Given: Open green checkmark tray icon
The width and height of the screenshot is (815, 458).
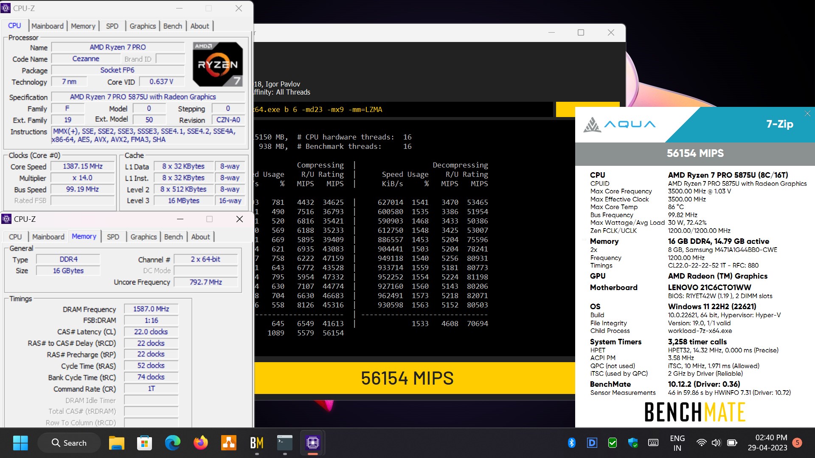Looking at the screenshot, I should point(612,443).
